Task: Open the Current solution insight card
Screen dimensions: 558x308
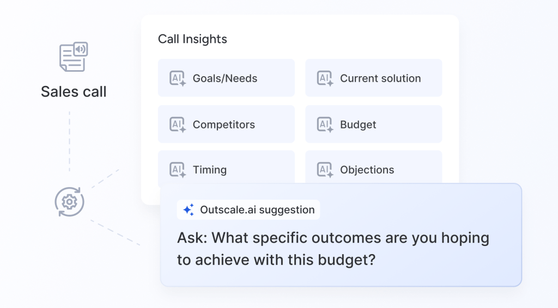Action: click(374, 78)
